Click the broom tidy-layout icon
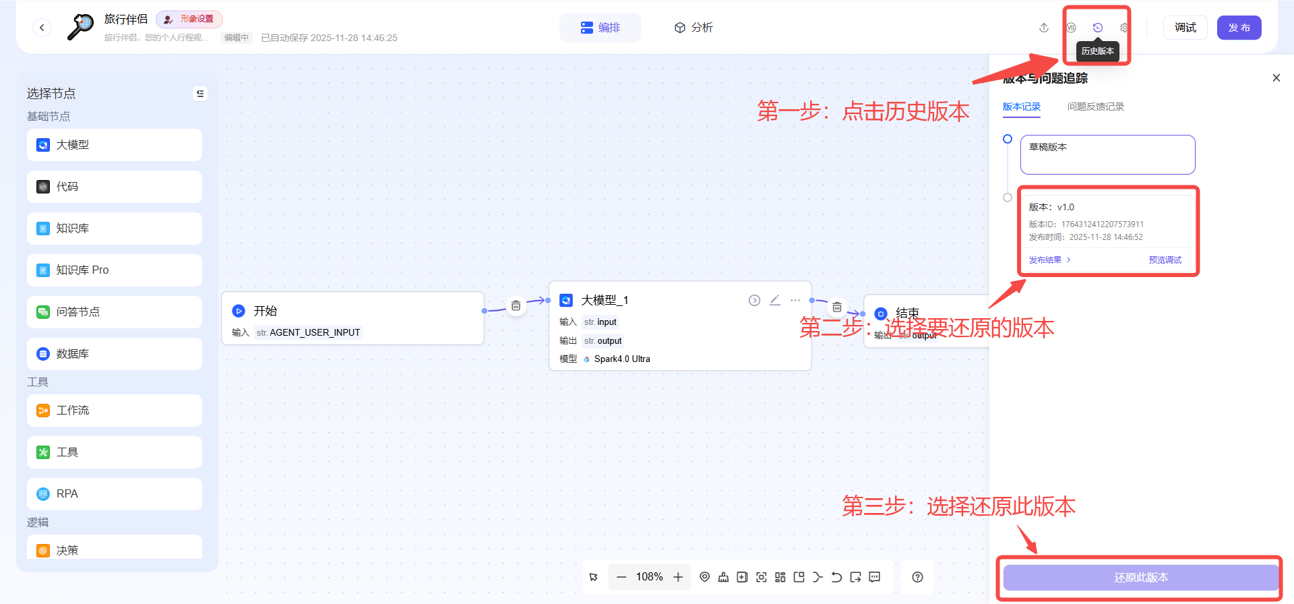 coord(723,577)
